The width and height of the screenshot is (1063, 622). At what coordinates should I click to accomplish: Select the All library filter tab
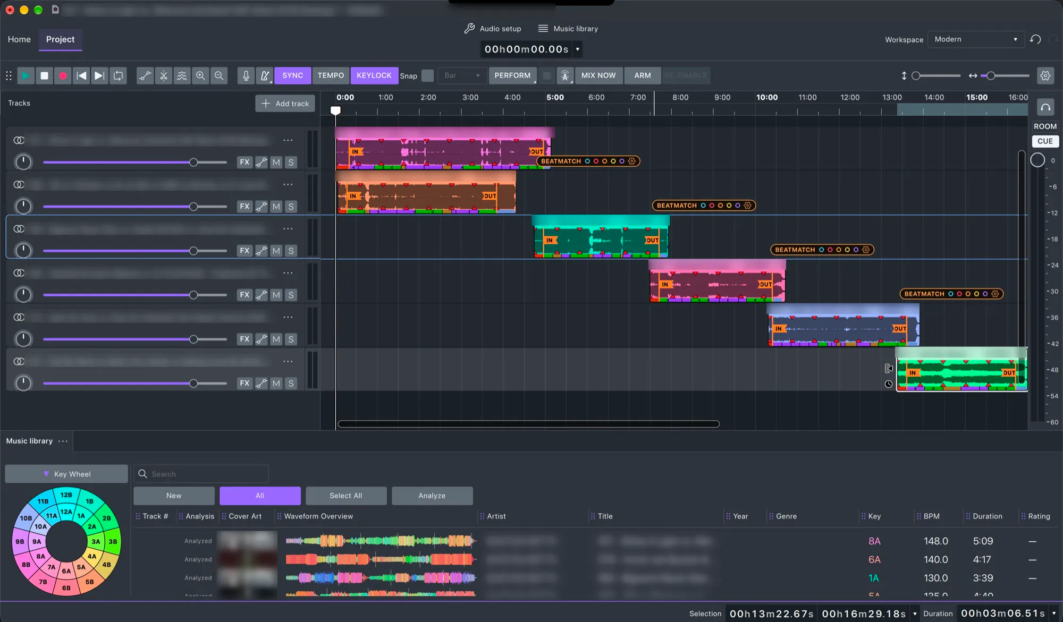tap(260, 496)
